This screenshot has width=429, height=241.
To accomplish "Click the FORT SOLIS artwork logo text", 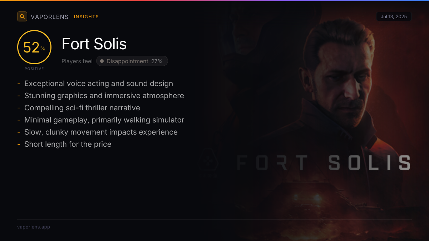I will (323, 163).
